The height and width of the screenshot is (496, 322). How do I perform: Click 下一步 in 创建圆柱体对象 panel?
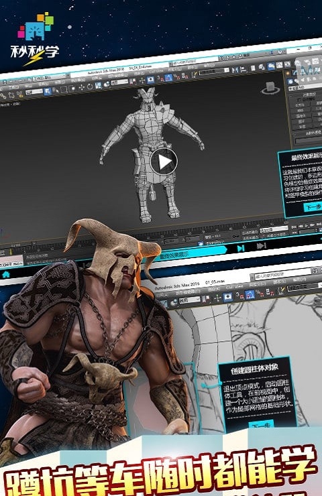[260, 426]
